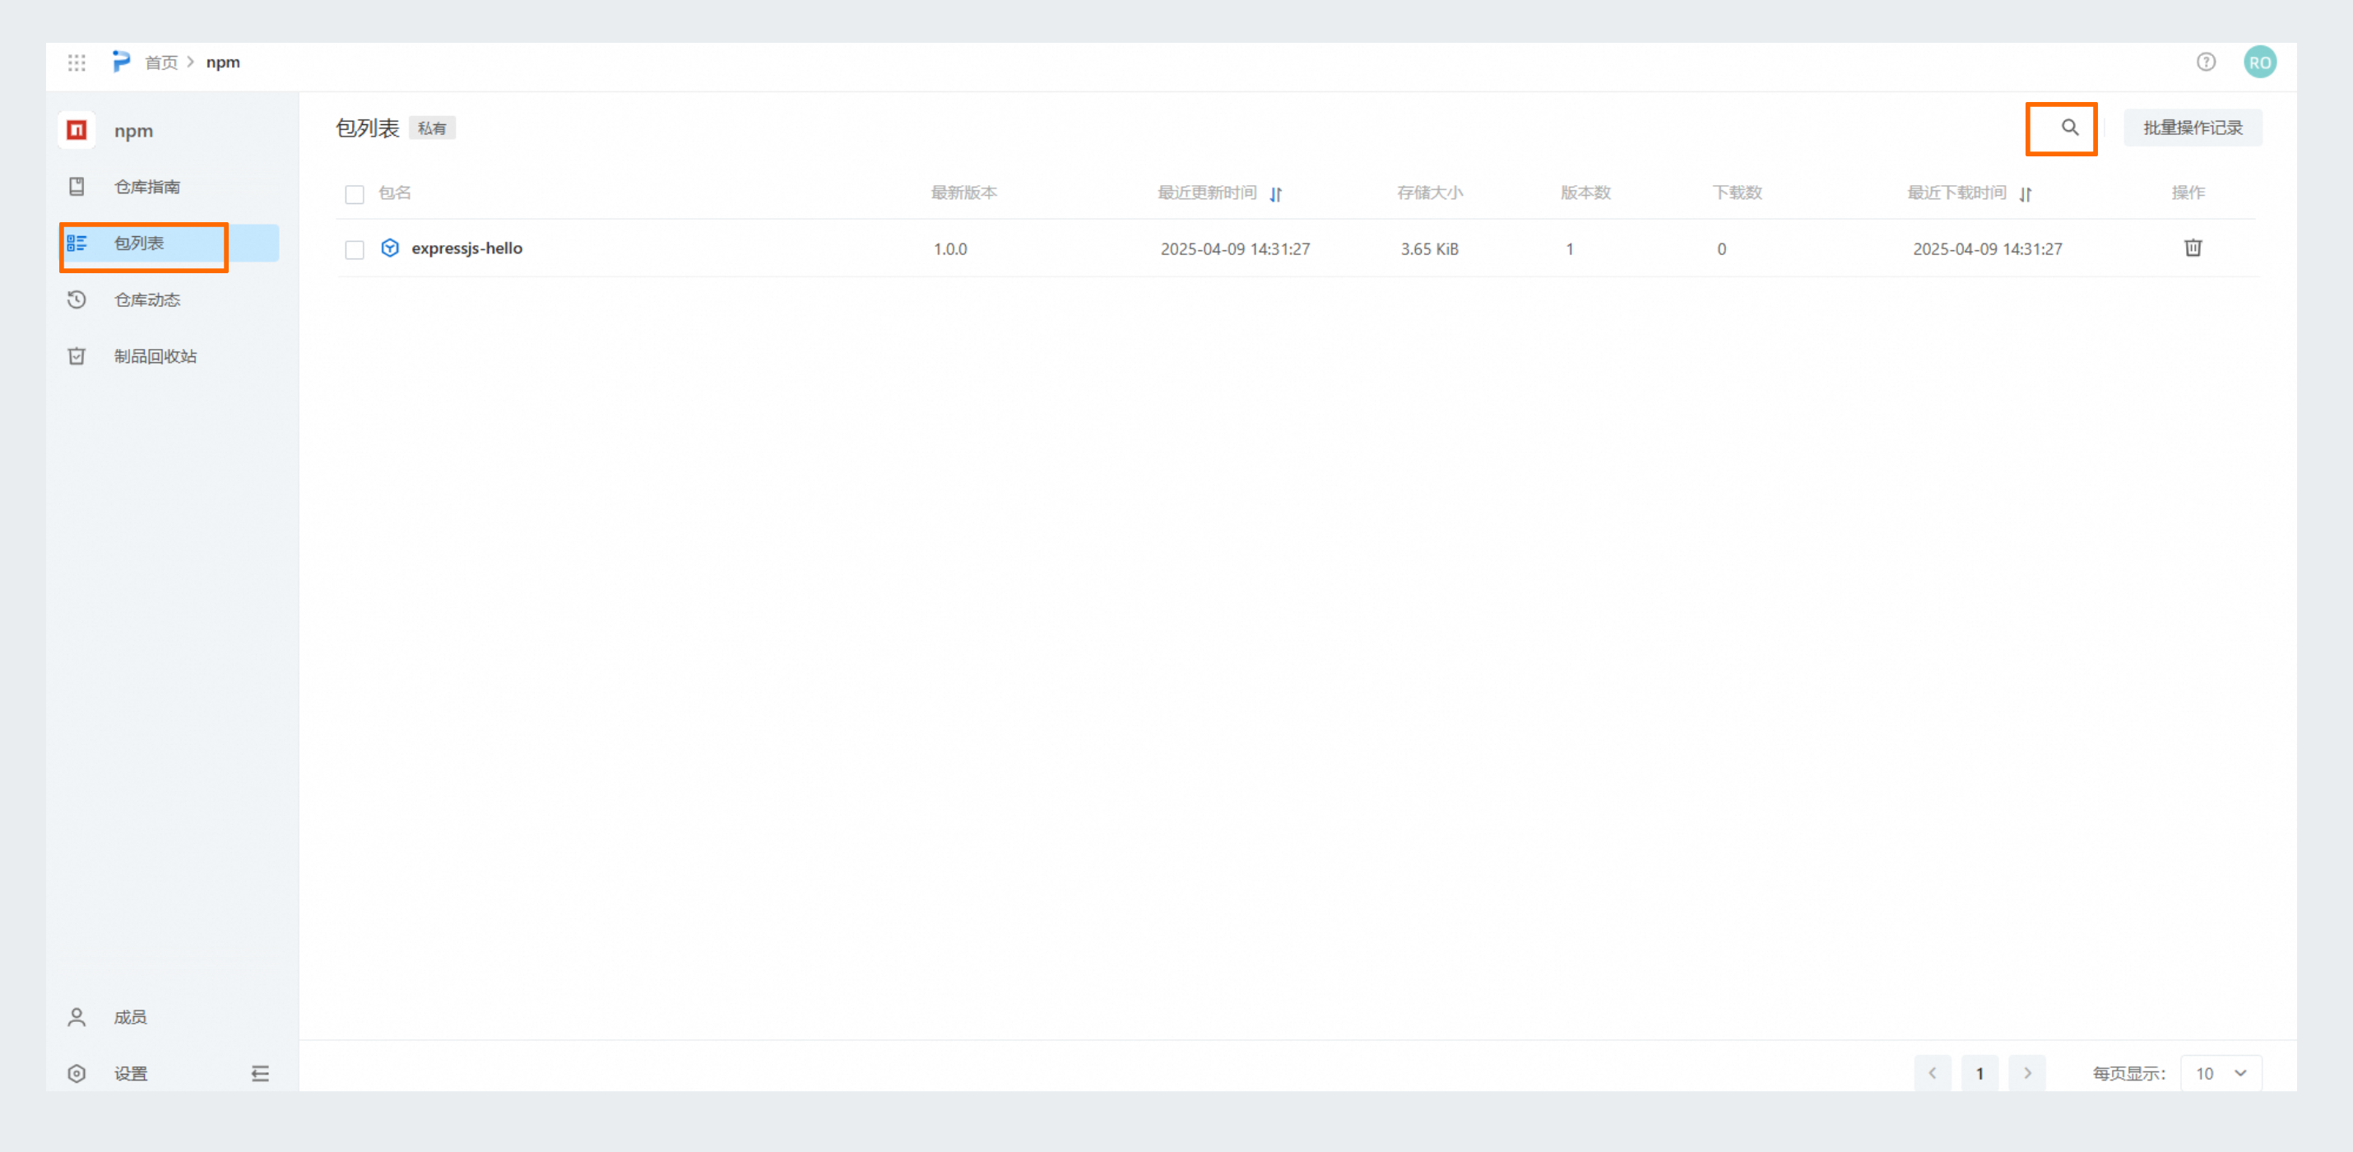Open 仓库指南 in the sidebar

click(x=146, y=186)
